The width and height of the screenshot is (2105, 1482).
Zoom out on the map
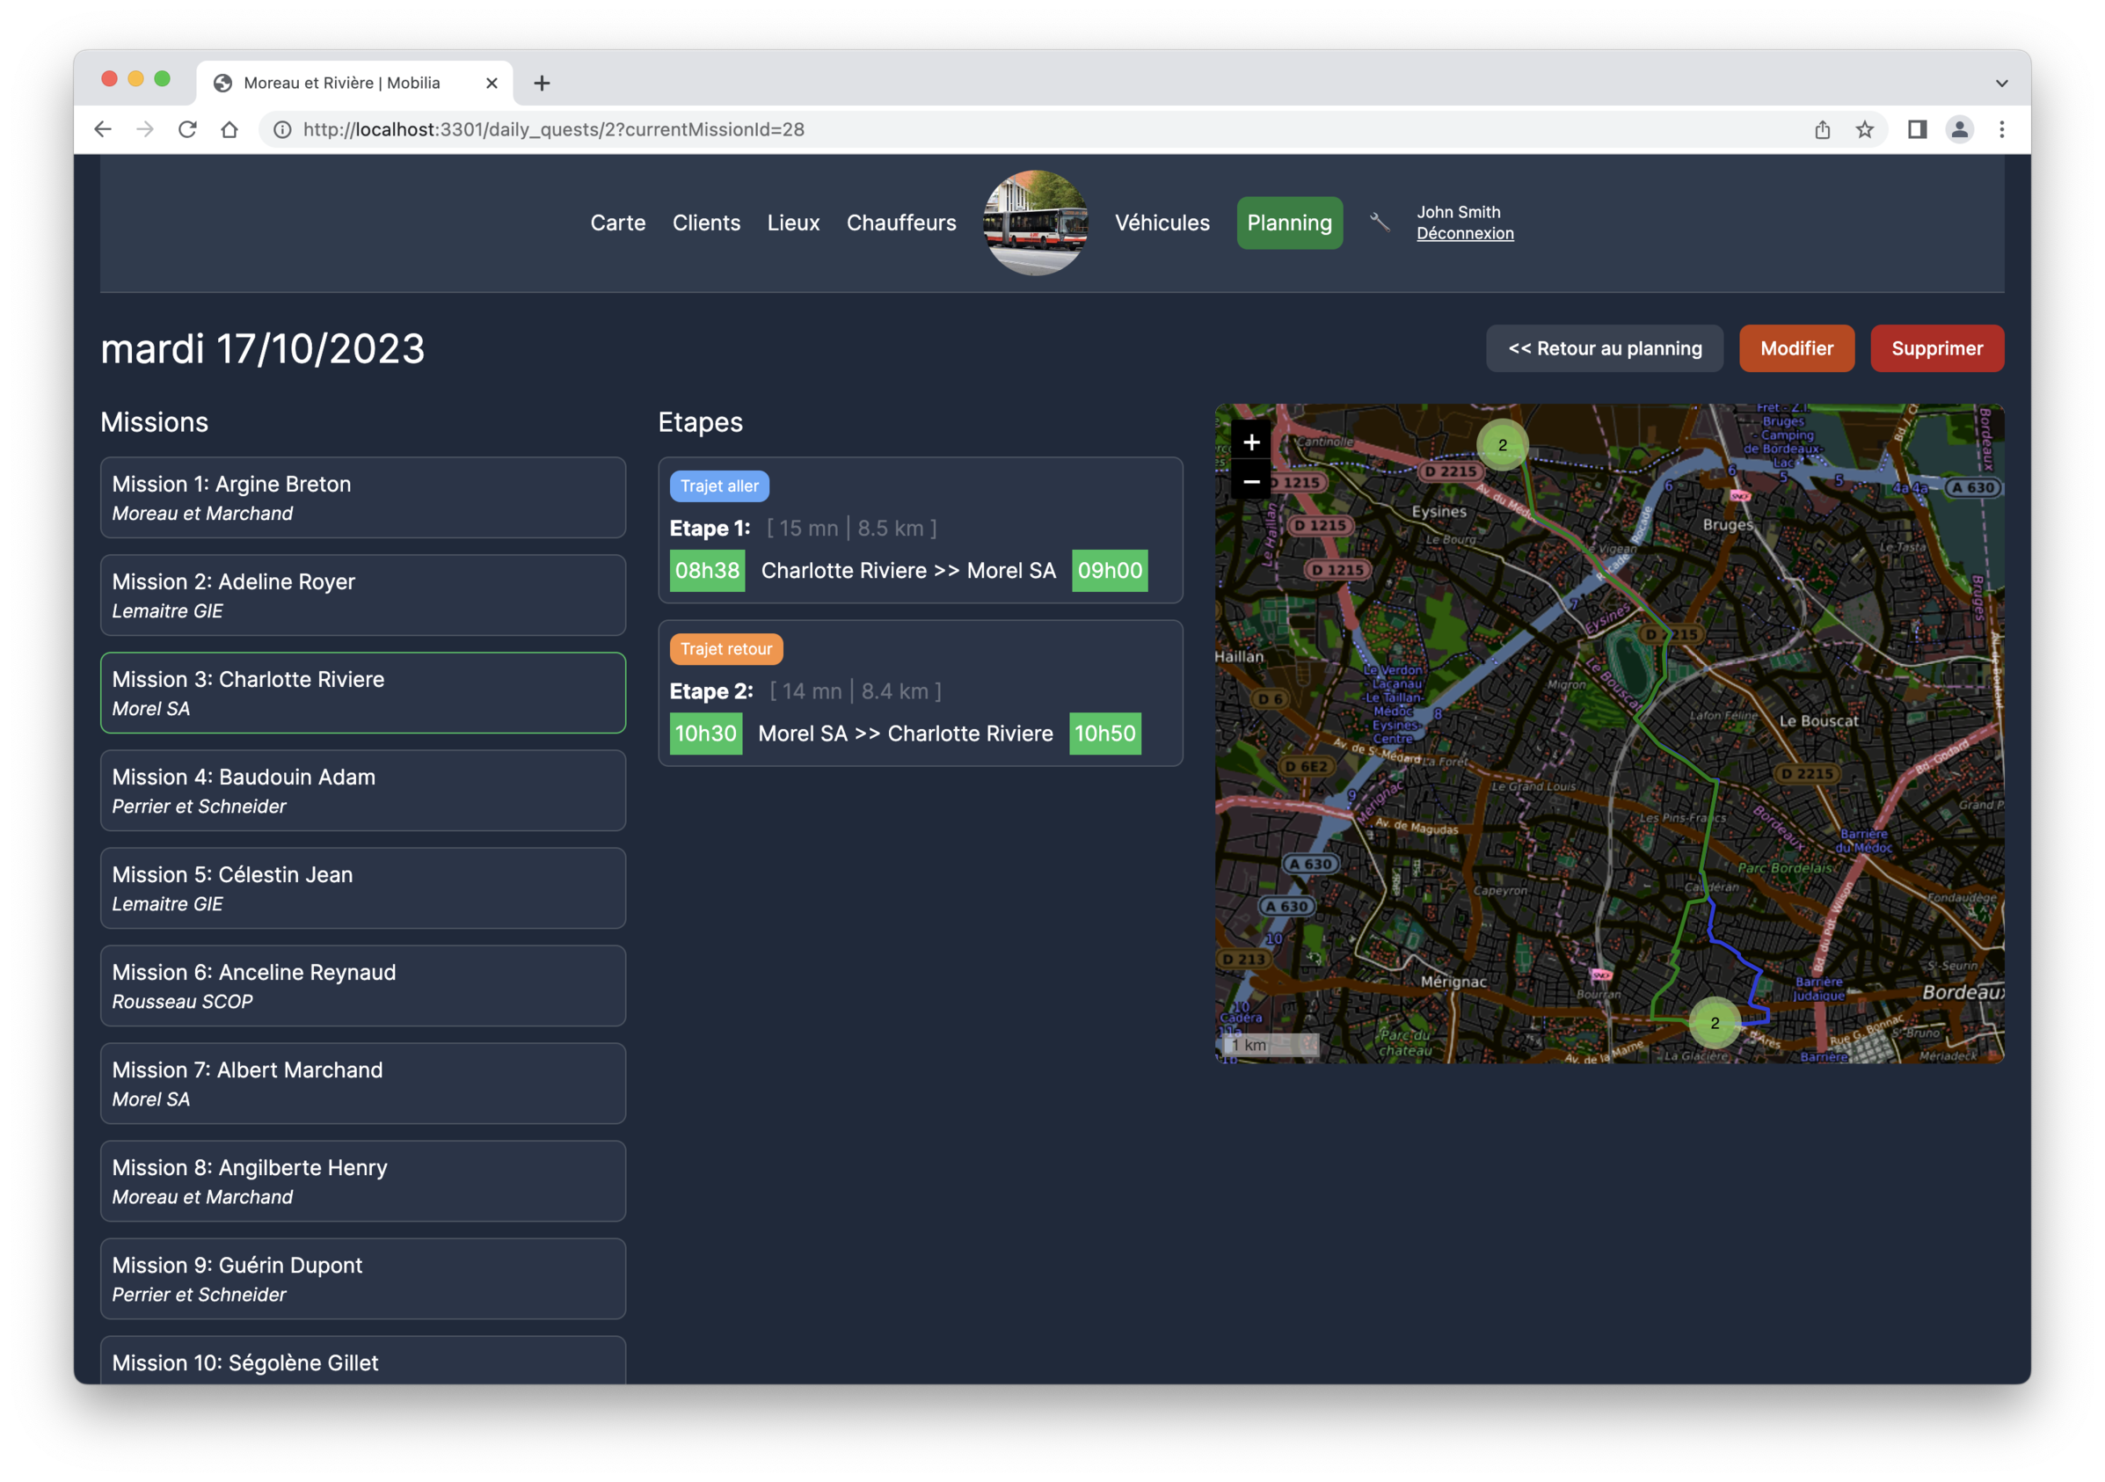click(1250, 480)
